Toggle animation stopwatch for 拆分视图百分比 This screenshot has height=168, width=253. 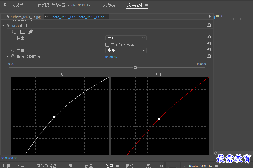click(x=13, y=56)
